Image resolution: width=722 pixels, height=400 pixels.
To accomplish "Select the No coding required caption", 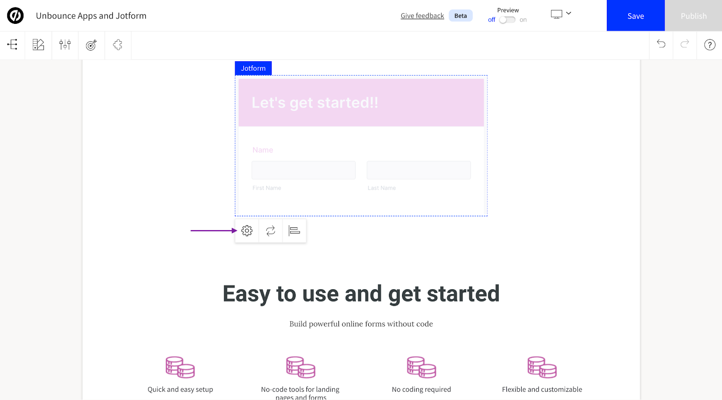I will pyautogui.click(x=421, y=390).
